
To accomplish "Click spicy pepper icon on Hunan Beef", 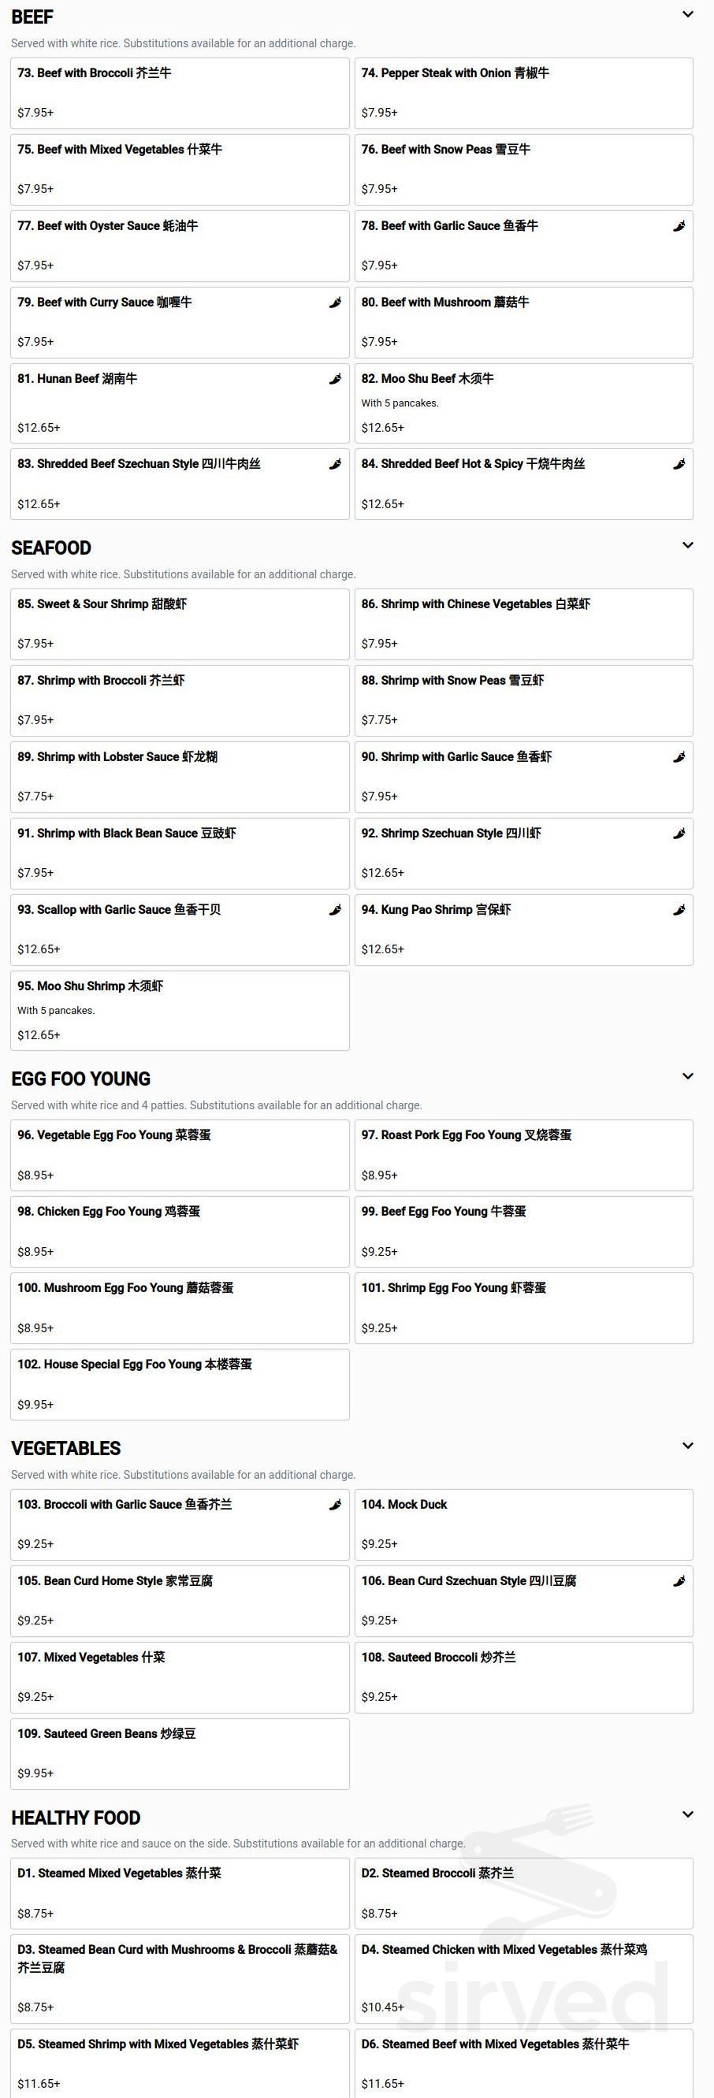I will pos(335,379).
